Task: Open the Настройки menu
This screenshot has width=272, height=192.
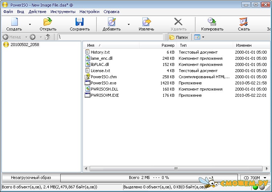Action: (x=89, y=12)
